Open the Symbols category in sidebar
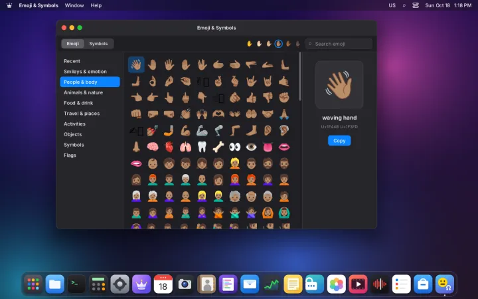The width and height of the screenshot is (478, 299). click(x=90, y=145)
